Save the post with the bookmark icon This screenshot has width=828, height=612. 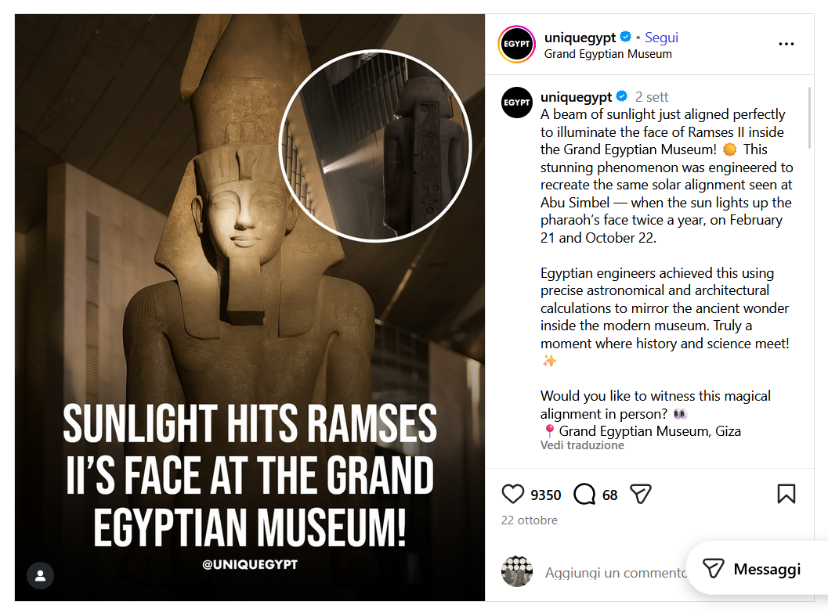click(786, 495)
